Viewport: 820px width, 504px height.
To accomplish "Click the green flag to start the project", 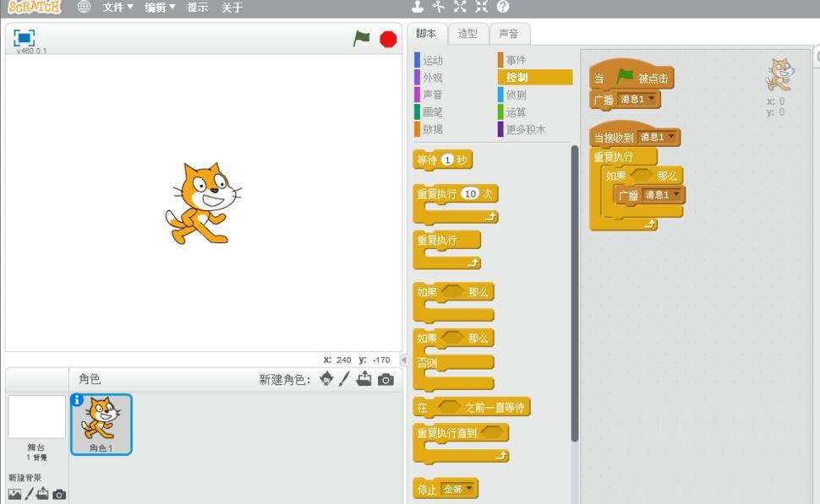I will click(x=360, y=37).
